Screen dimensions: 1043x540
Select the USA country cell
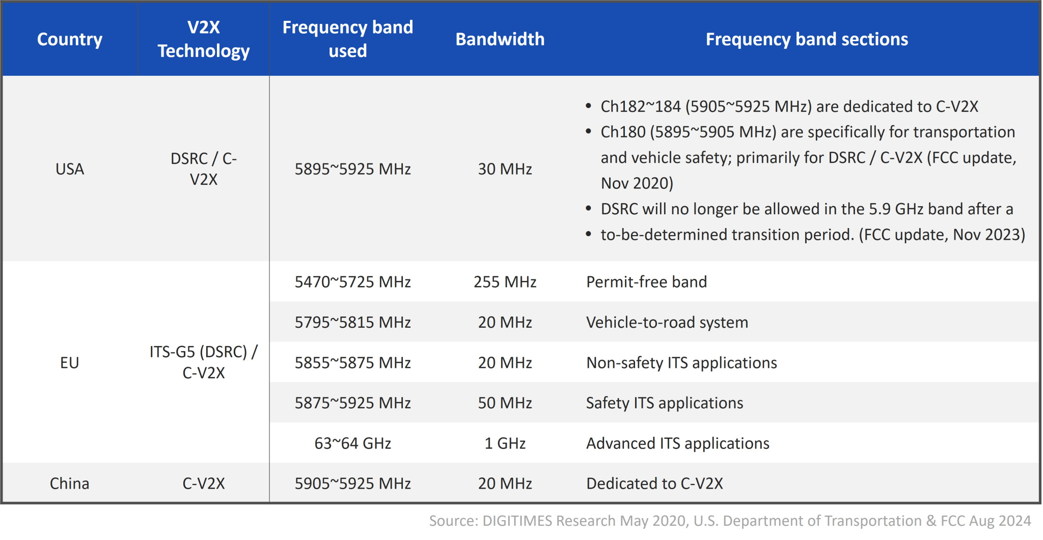tap(70, 169)
